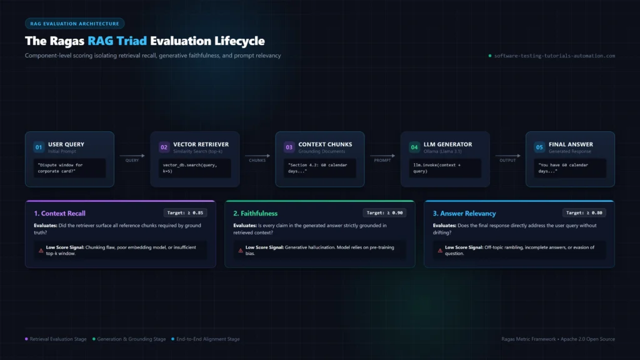Image resolution: width=640 pixels, height=360 pixels.
Task: Click the OUTPUT arrow label
Action: (507, 161)
